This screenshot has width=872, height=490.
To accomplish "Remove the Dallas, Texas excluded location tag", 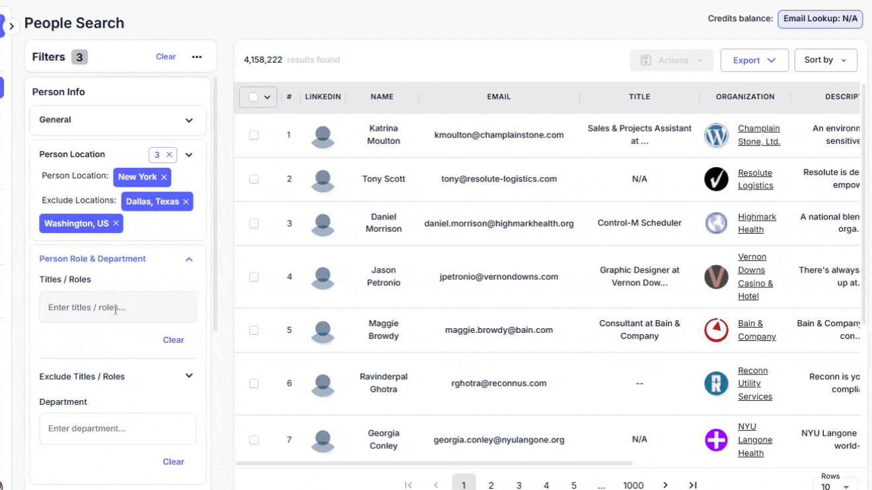I will click(186, 201).
